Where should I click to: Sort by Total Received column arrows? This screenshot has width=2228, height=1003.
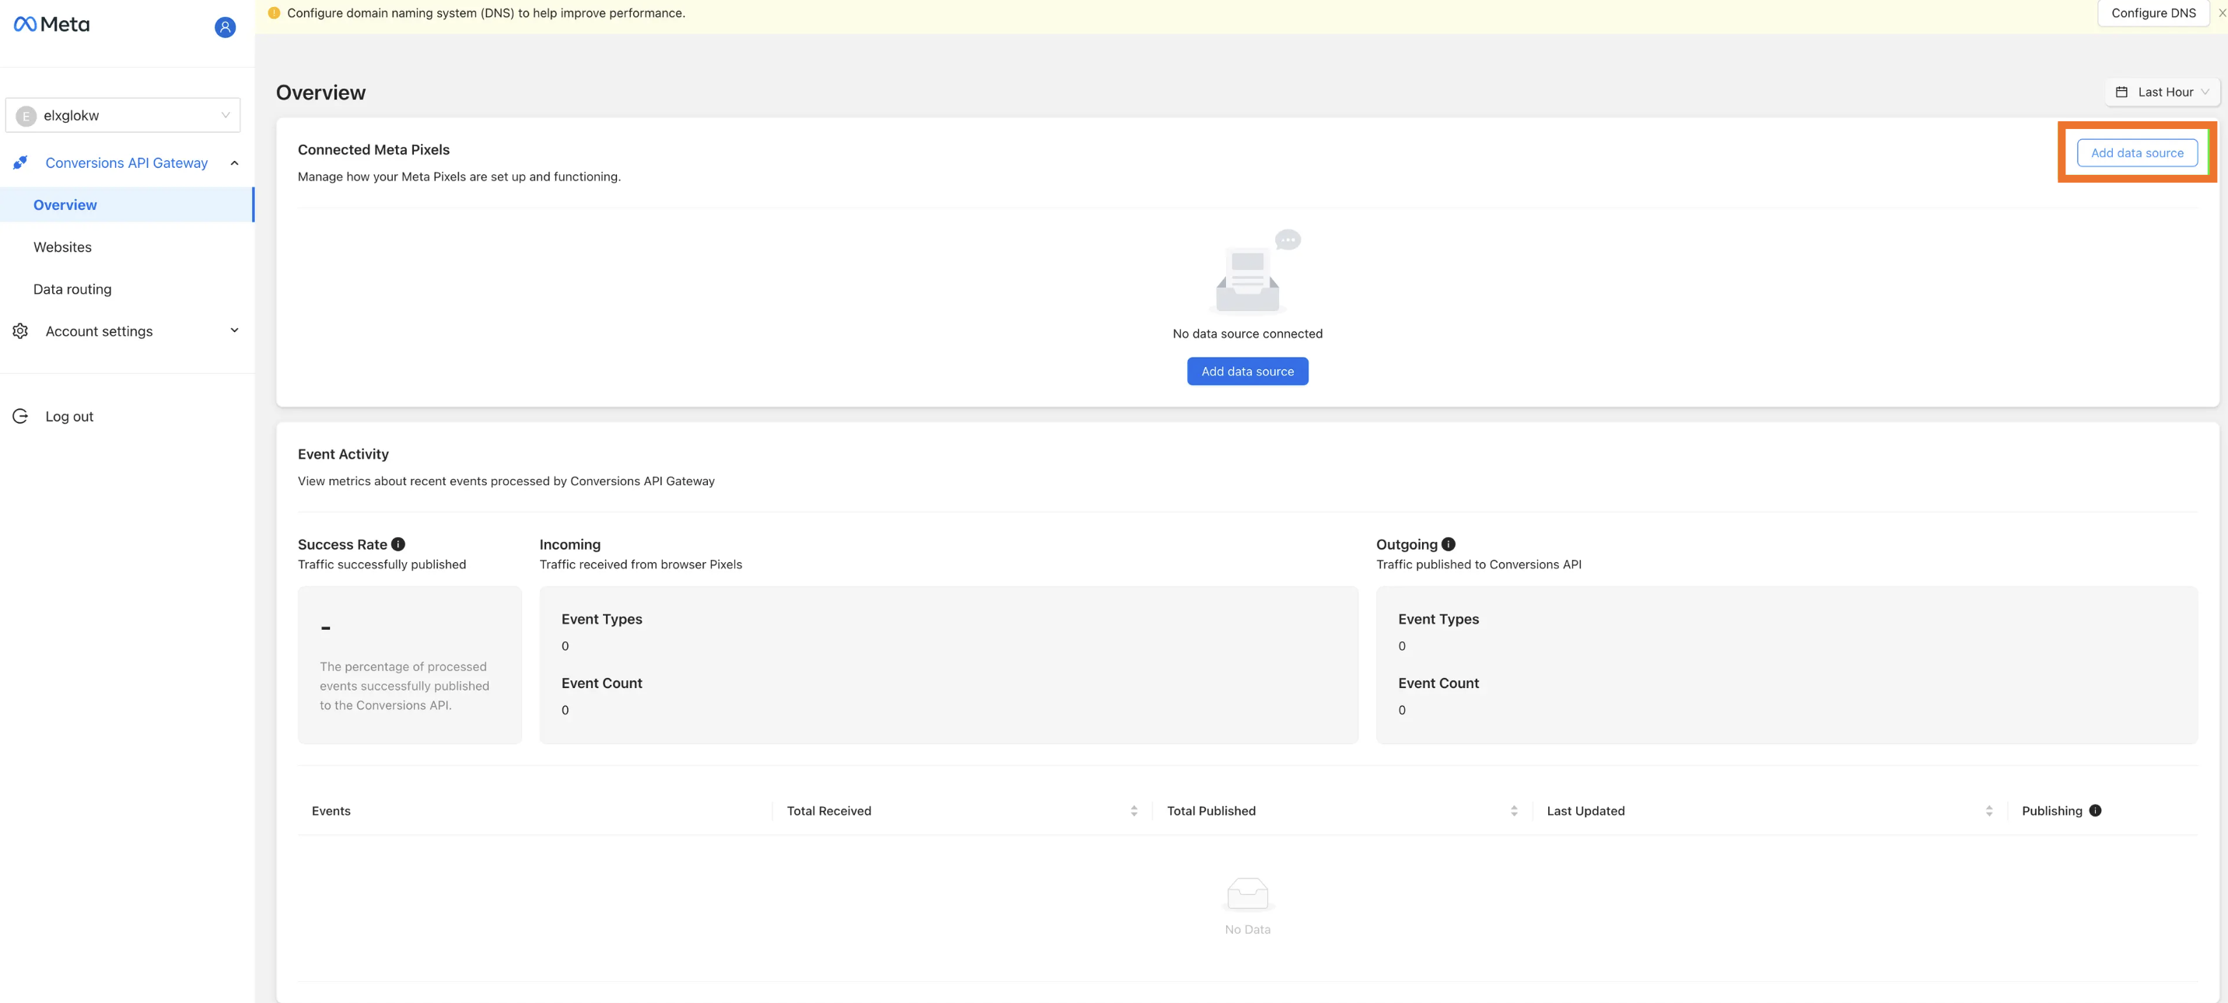click(1134, 811)
